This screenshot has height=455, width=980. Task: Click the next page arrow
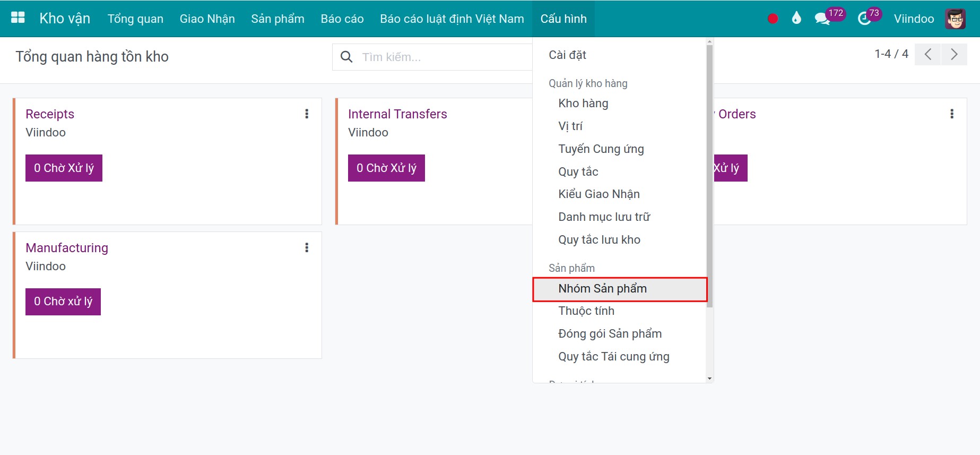click(x=954, y=54)
